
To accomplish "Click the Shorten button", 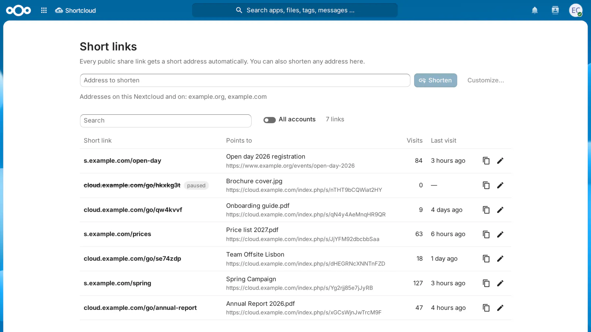I will (435, 80).
